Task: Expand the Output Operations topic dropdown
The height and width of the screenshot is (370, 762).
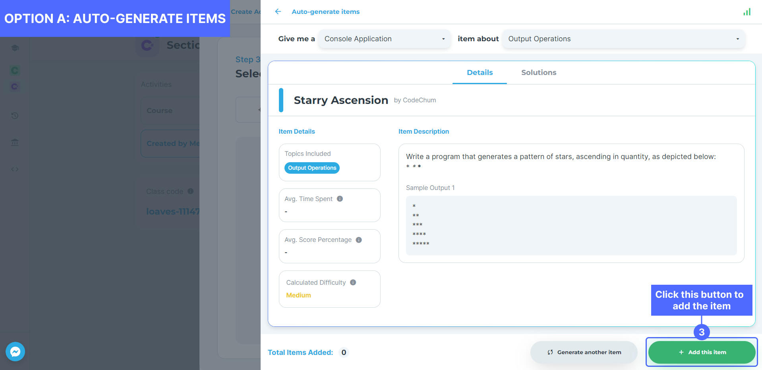Action: pyautogui.click(x=623, y=39)
